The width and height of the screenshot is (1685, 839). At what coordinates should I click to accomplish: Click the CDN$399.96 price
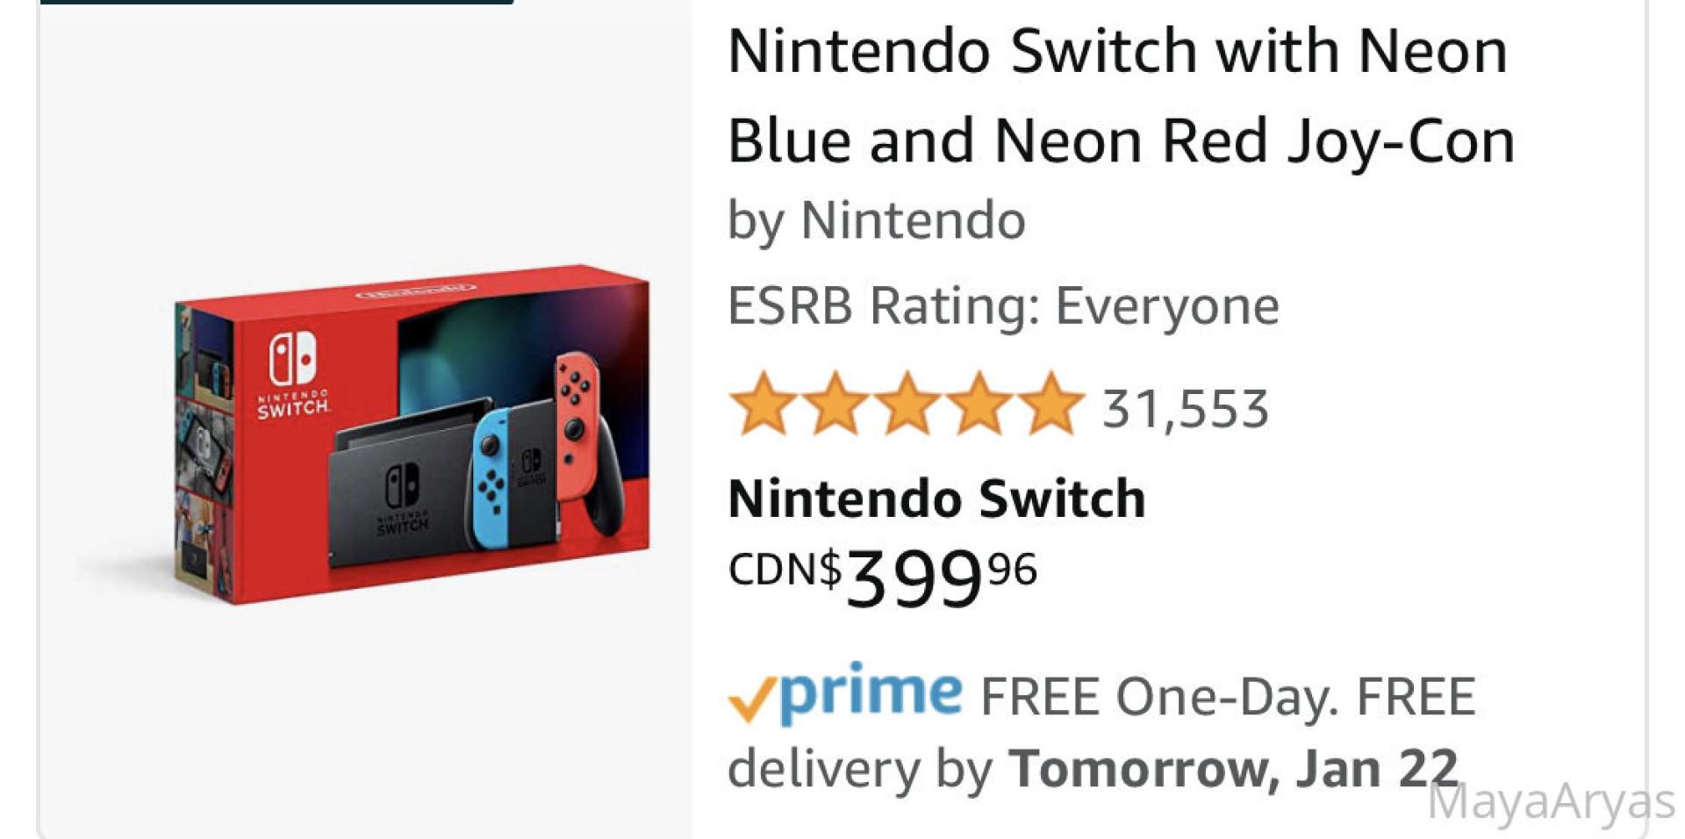(x=882, y=575)
